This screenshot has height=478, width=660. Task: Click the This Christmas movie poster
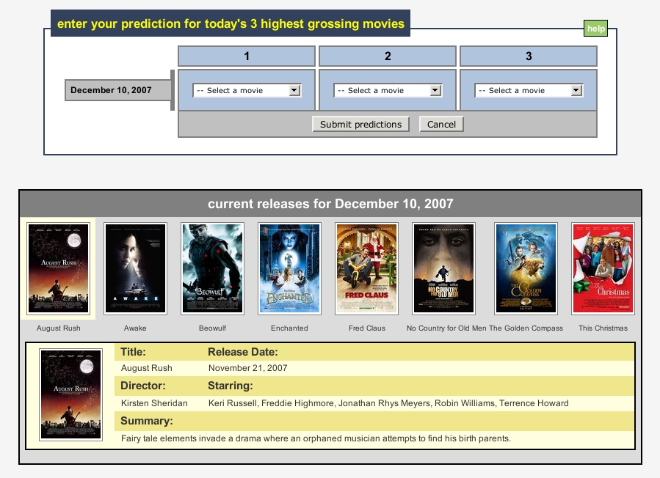click(603, 268)
